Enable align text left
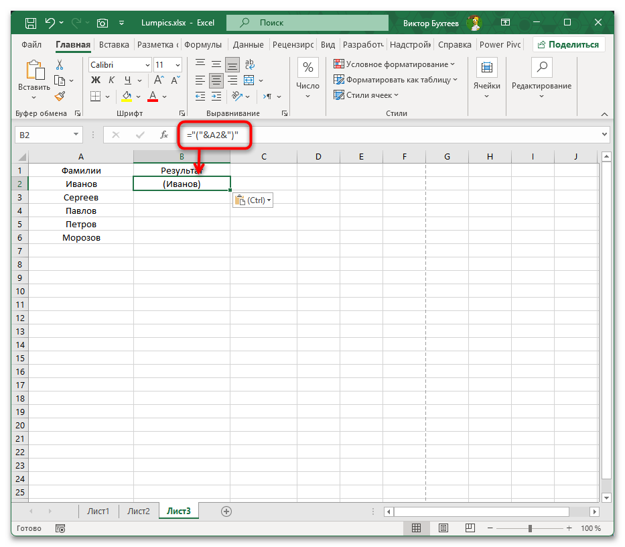 tap(200, 80)
